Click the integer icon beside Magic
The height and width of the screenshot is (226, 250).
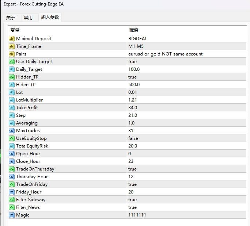(11, 215)
